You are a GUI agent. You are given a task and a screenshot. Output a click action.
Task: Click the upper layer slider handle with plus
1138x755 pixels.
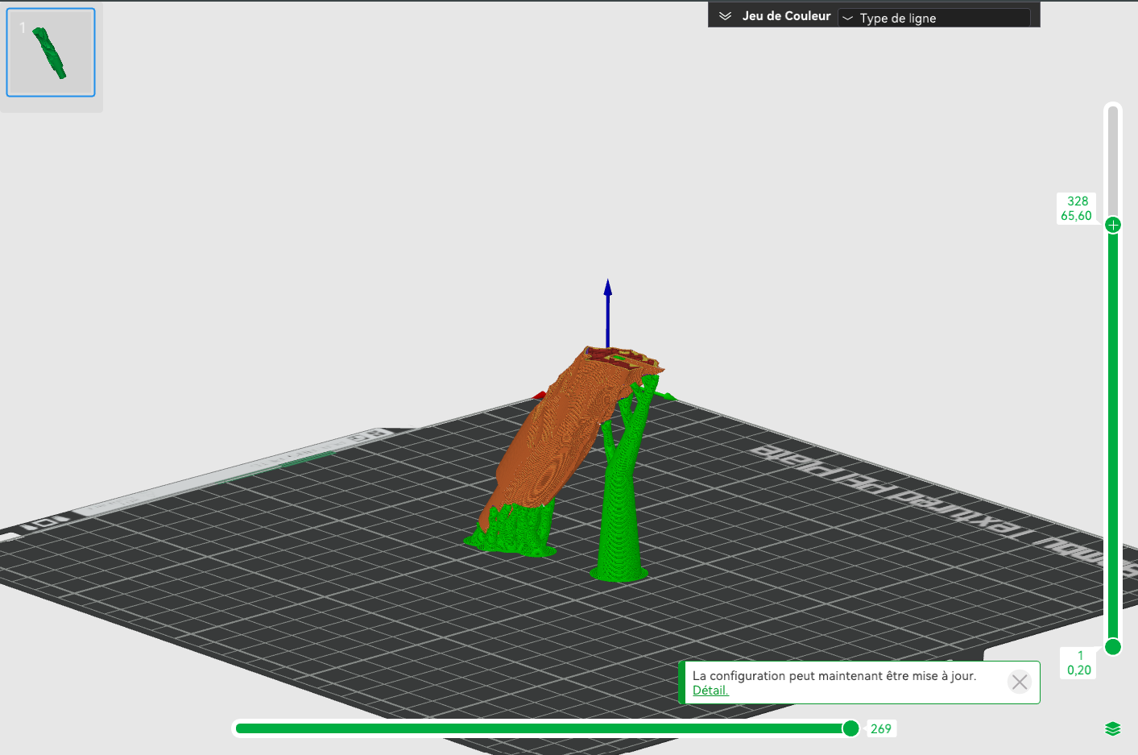(1113, 225)
